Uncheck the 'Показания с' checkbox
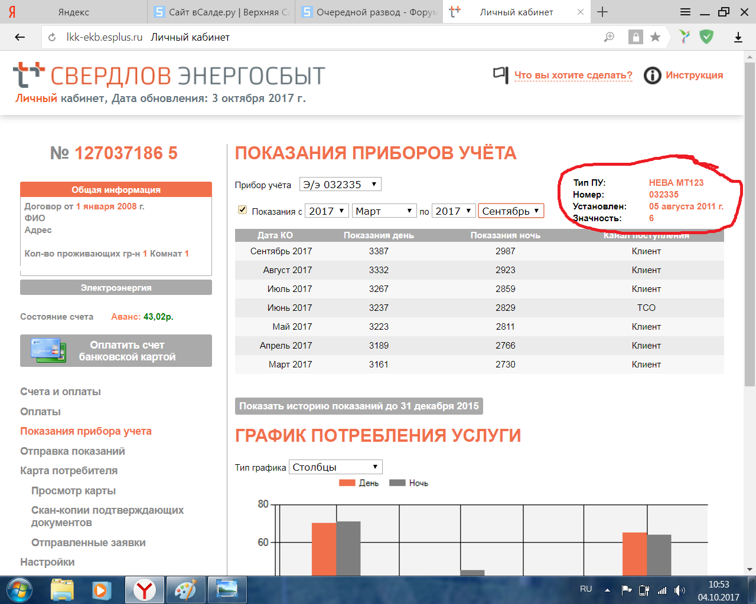 coord(242,210)
